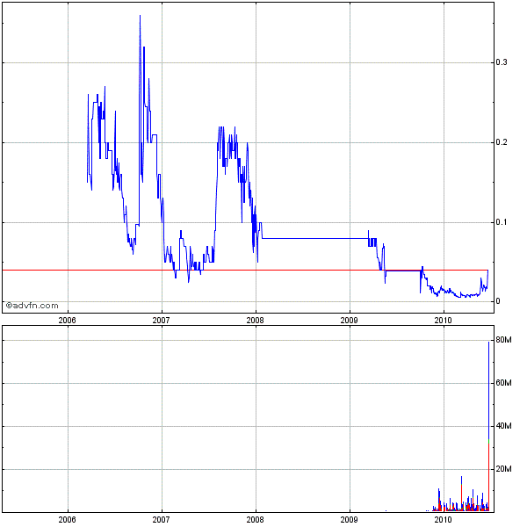Viewport: 527px width, 527px height.
Task: Click the 0.1 price axis label
Action: tap(502, 222)
